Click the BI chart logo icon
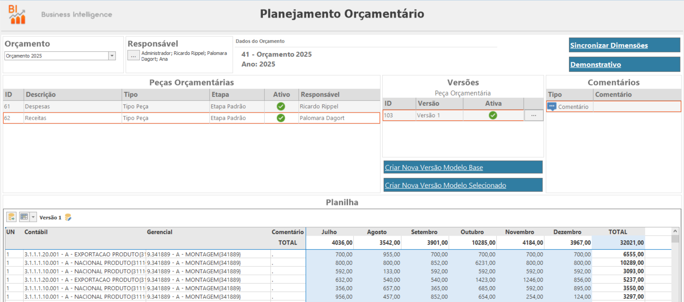684x302 pixels. [x=17, y=15]
